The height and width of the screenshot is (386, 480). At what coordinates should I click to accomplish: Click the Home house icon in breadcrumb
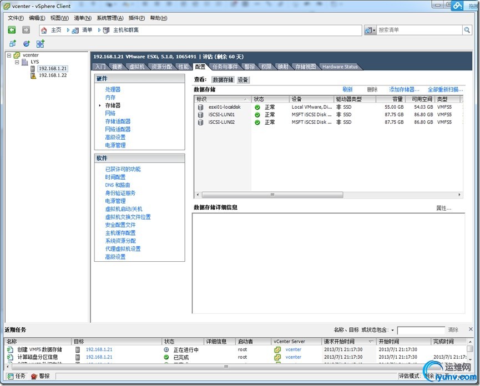pyautogui.click(x=44, y=30)
